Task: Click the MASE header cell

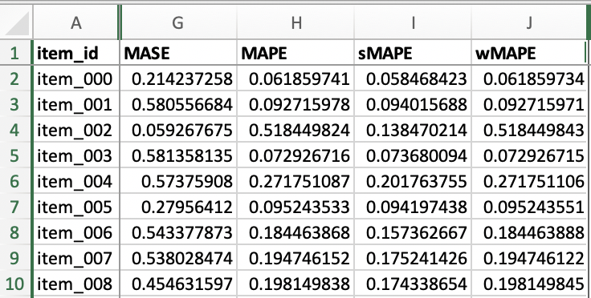Action: tap(178, 53)
